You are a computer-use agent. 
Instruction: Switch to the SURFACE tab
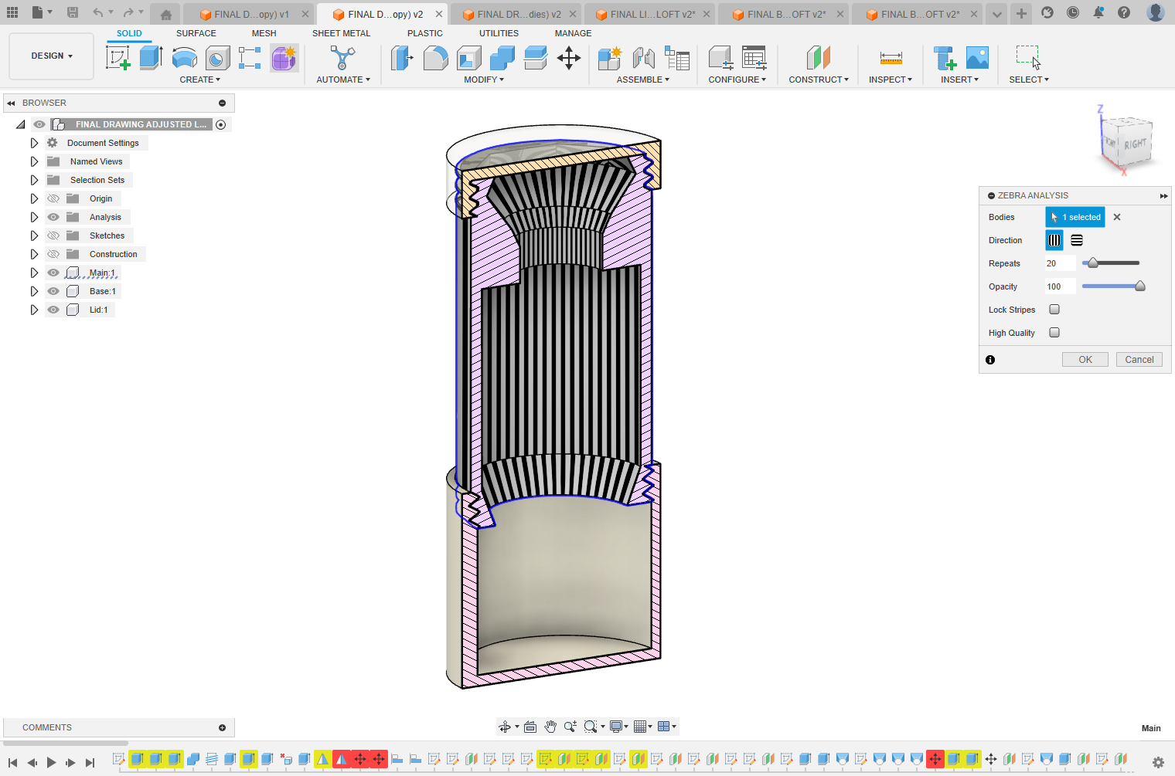click(196, 33)
